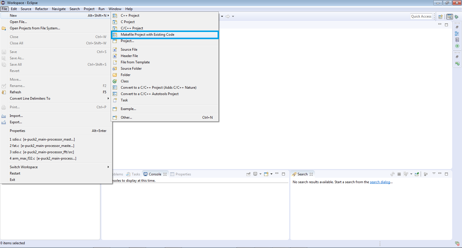The image size is (462, 248).
Task: Click the Class icon in New submenu
Action: [115, 81]
